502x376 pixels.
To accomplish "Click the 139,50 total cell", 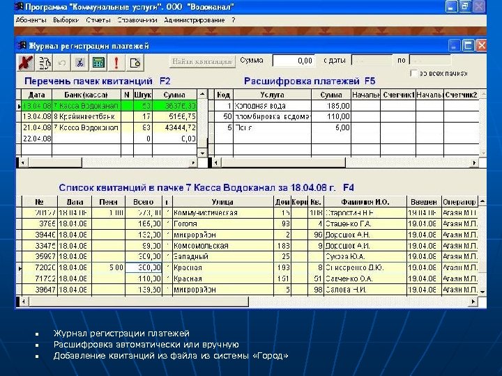I will click(144, 290).
